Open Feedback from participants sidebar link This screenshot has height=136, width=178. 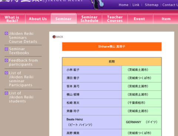point(23,62)
